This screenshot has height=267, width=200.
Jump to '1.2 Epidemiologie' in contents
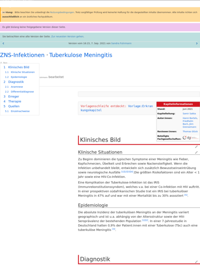coord(16,77)
